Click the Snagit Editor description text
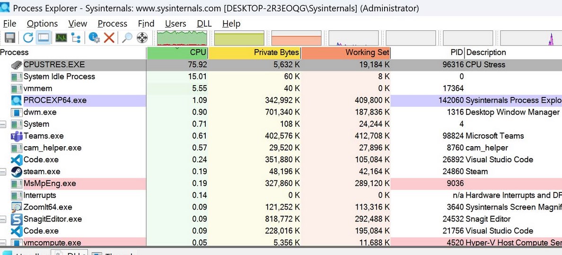The image size is (562, 255). click(488, 219)
